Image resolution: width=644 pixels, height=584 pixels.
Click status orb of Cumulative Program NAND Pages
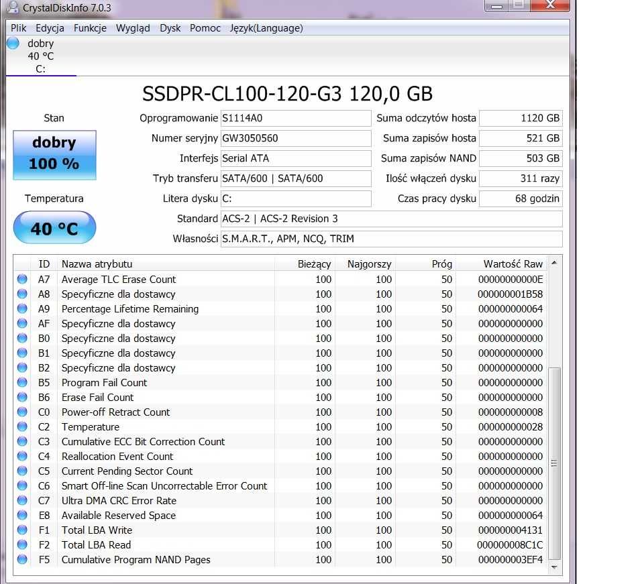[x=22, y=559]
